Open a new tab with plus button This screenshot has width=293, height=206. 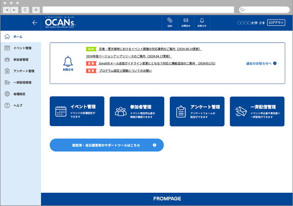36,10
